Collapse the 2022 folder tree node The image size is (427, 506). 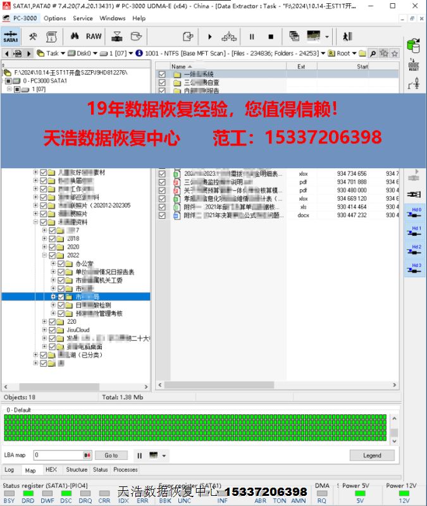click(45, 256)
